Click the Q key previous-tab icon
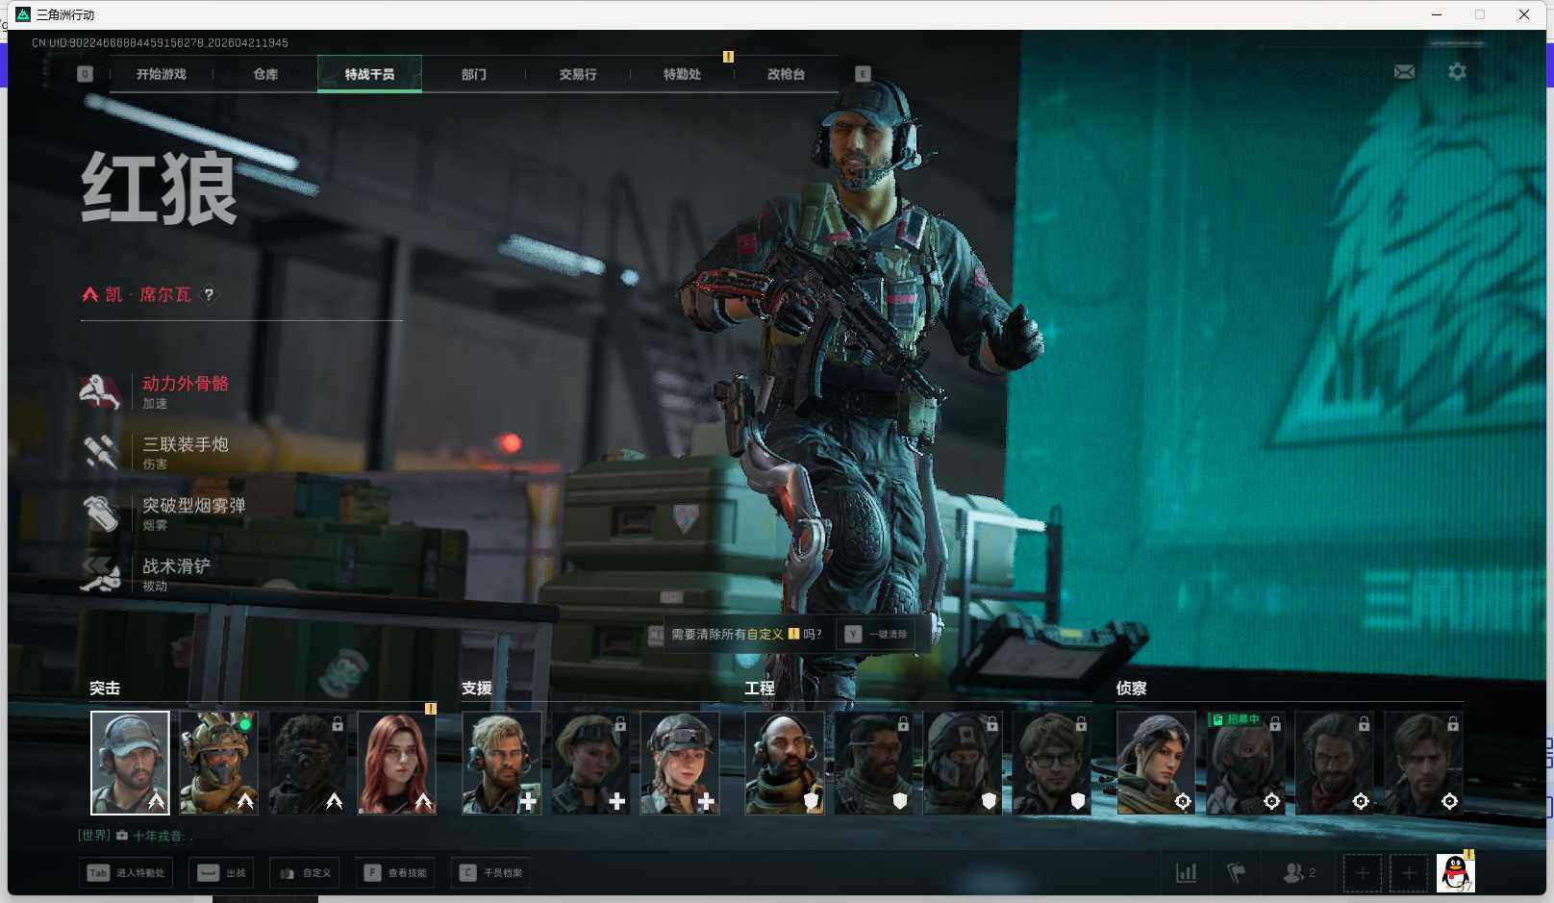1554x903 pixels. pos(85,74)
